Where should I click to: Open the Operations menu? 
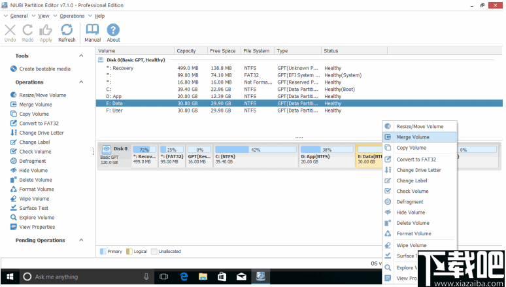[x=72, y=16]
